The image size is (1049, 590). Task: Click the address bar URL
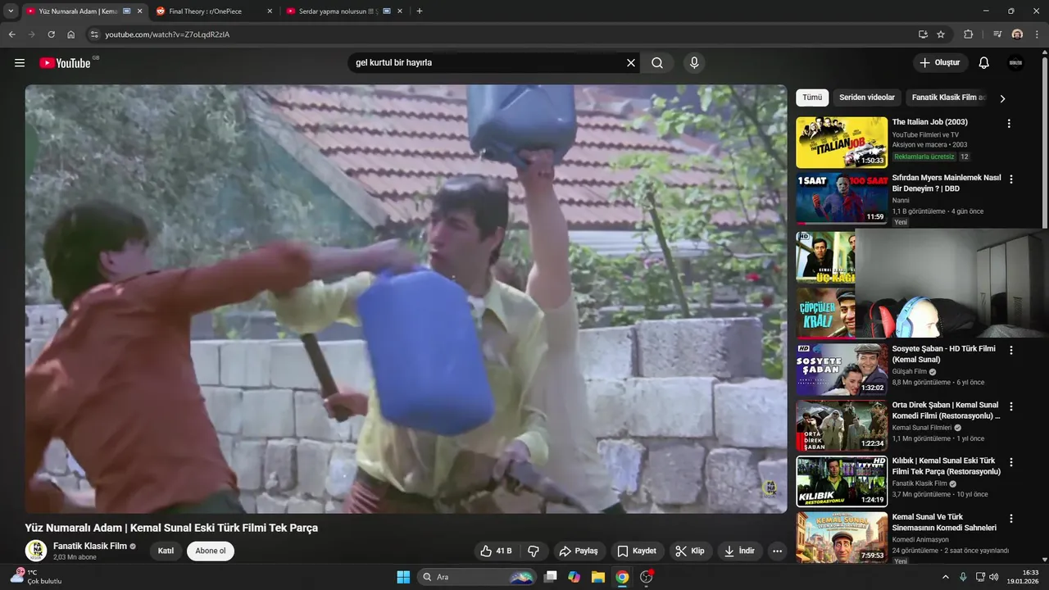167,34
